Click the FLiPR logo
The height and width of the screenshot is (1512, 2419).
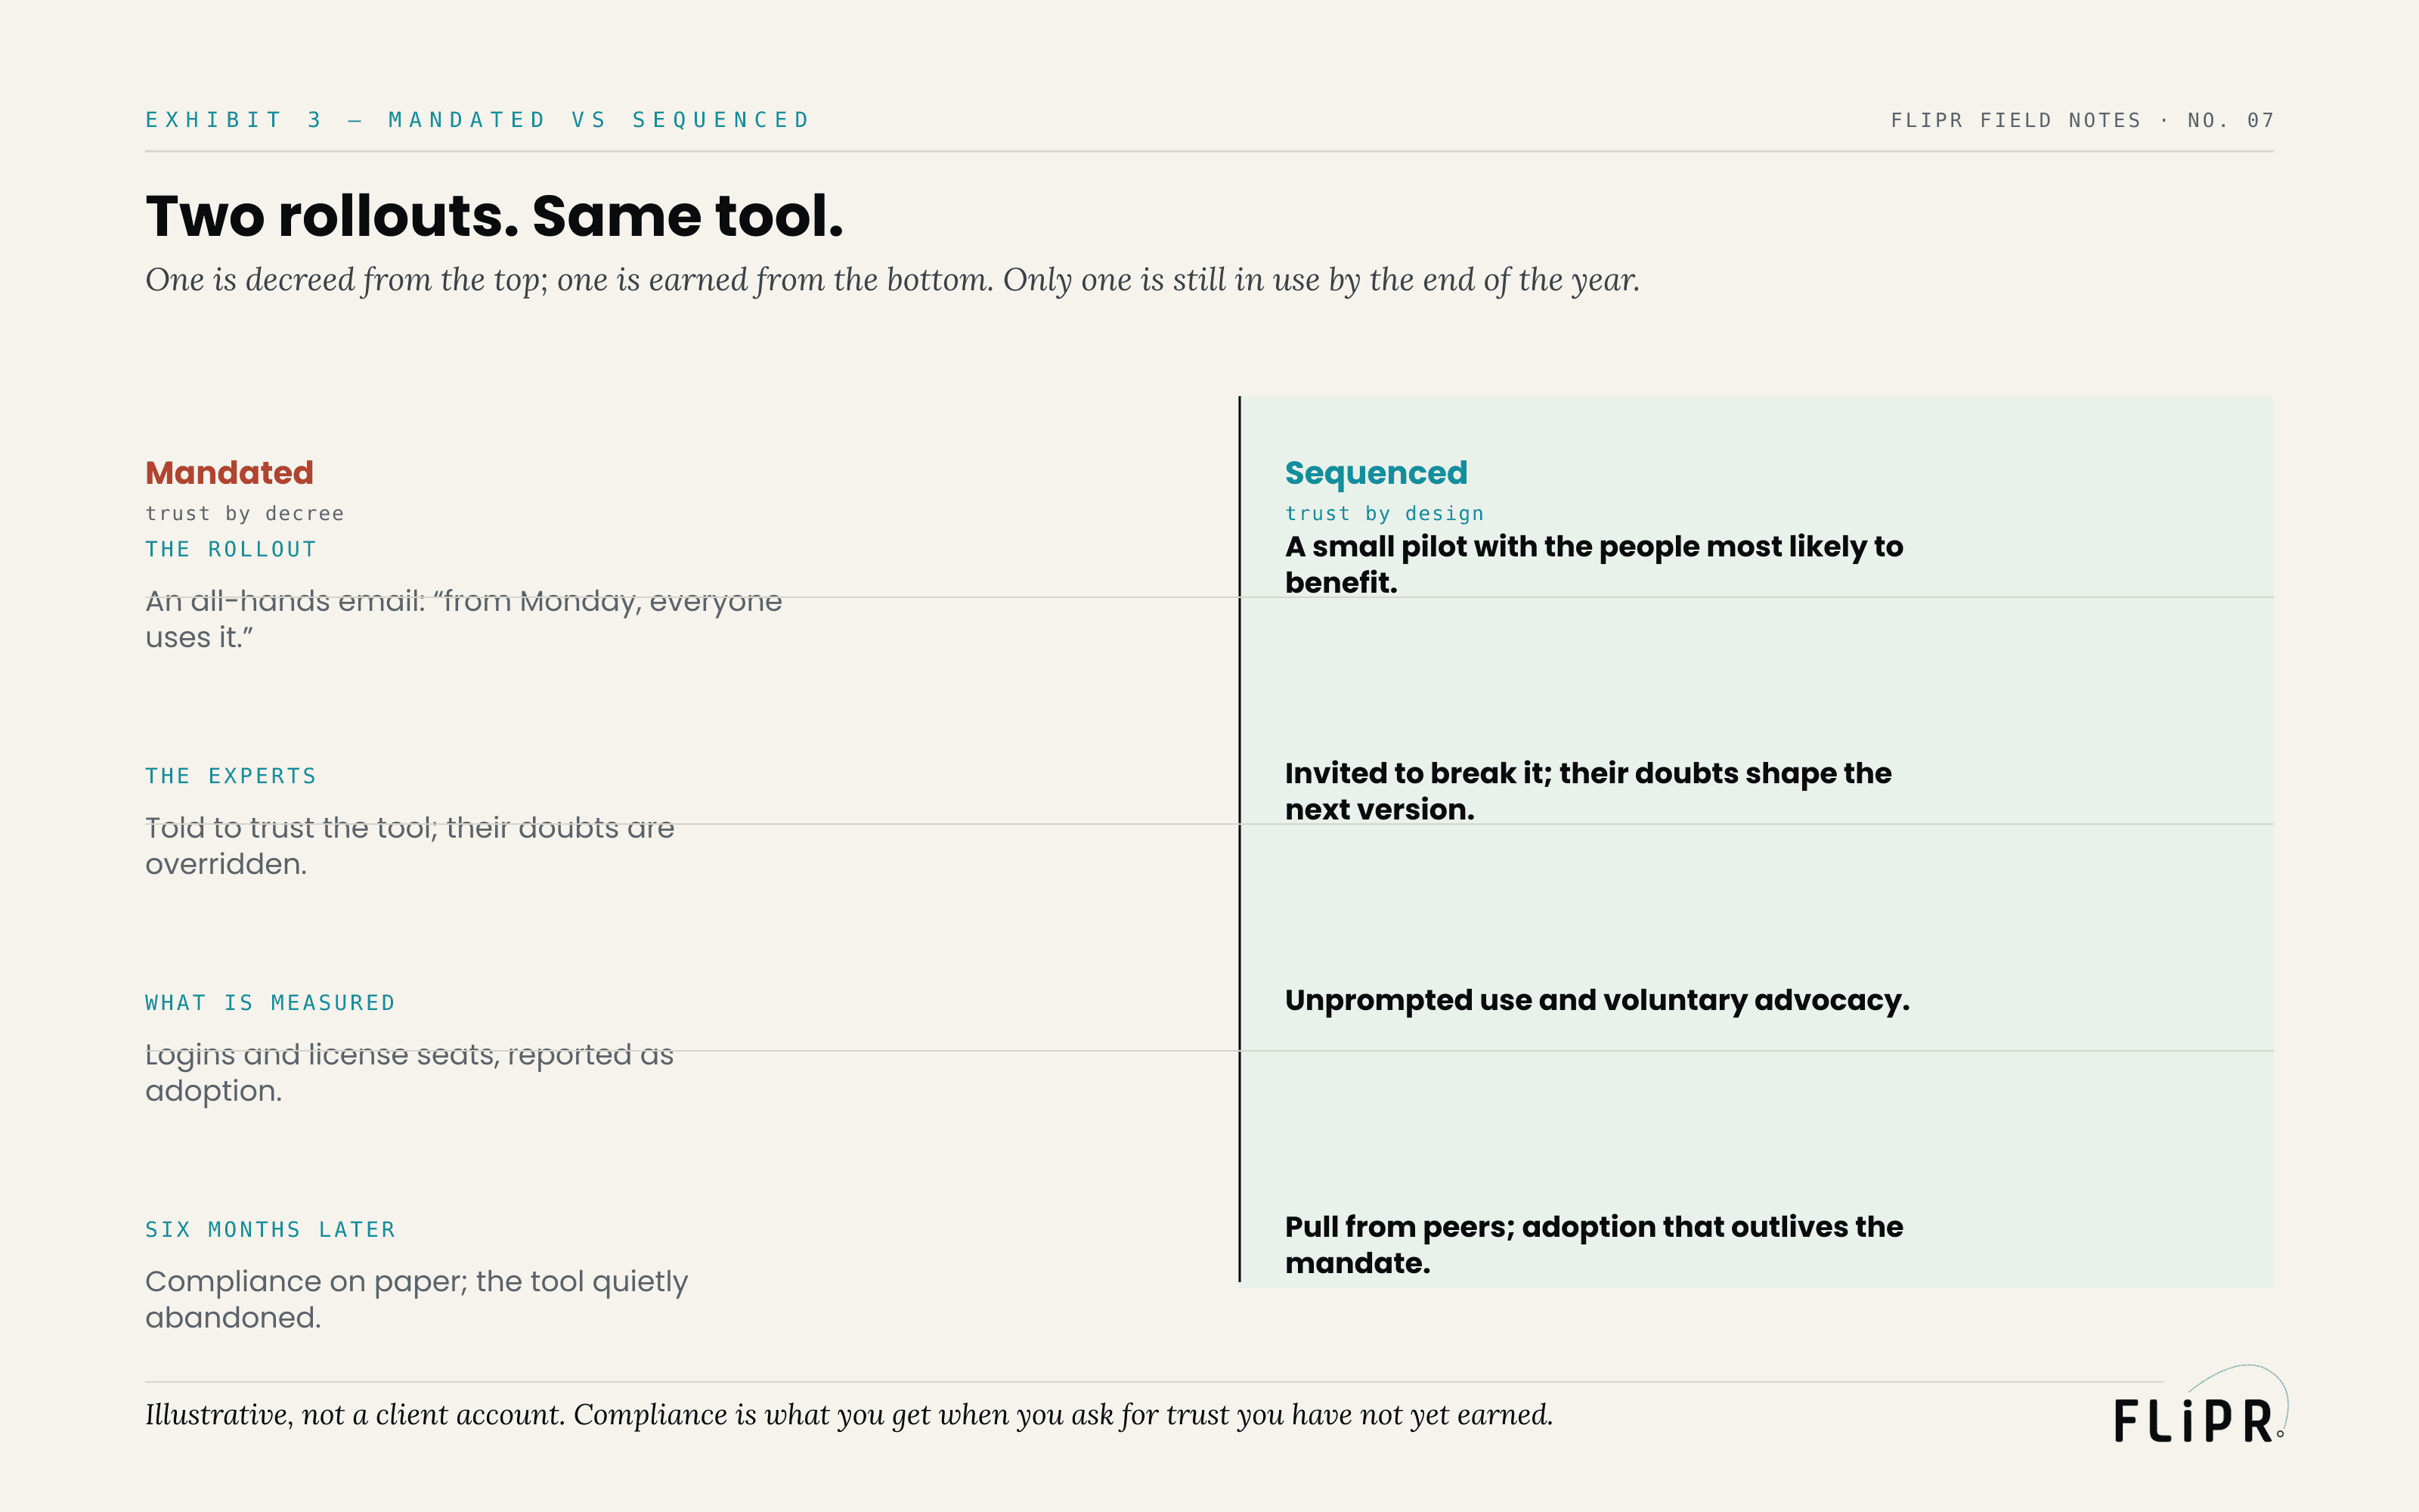coord(2200,1405)
